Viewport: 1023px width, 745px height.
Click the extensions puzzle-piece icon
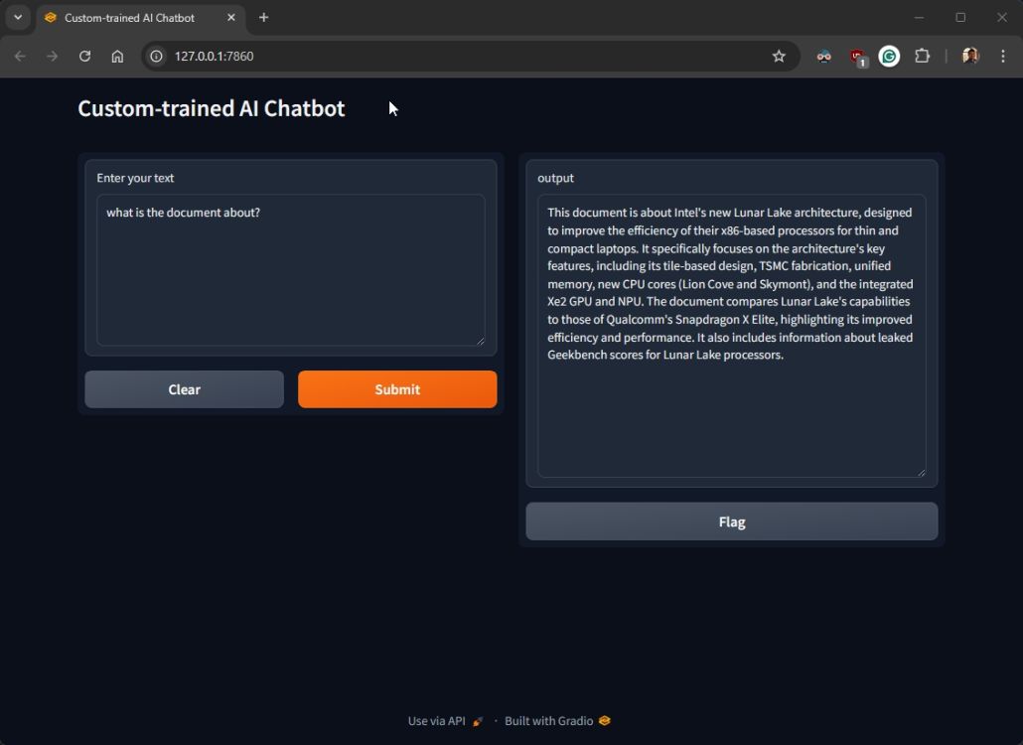922,57
